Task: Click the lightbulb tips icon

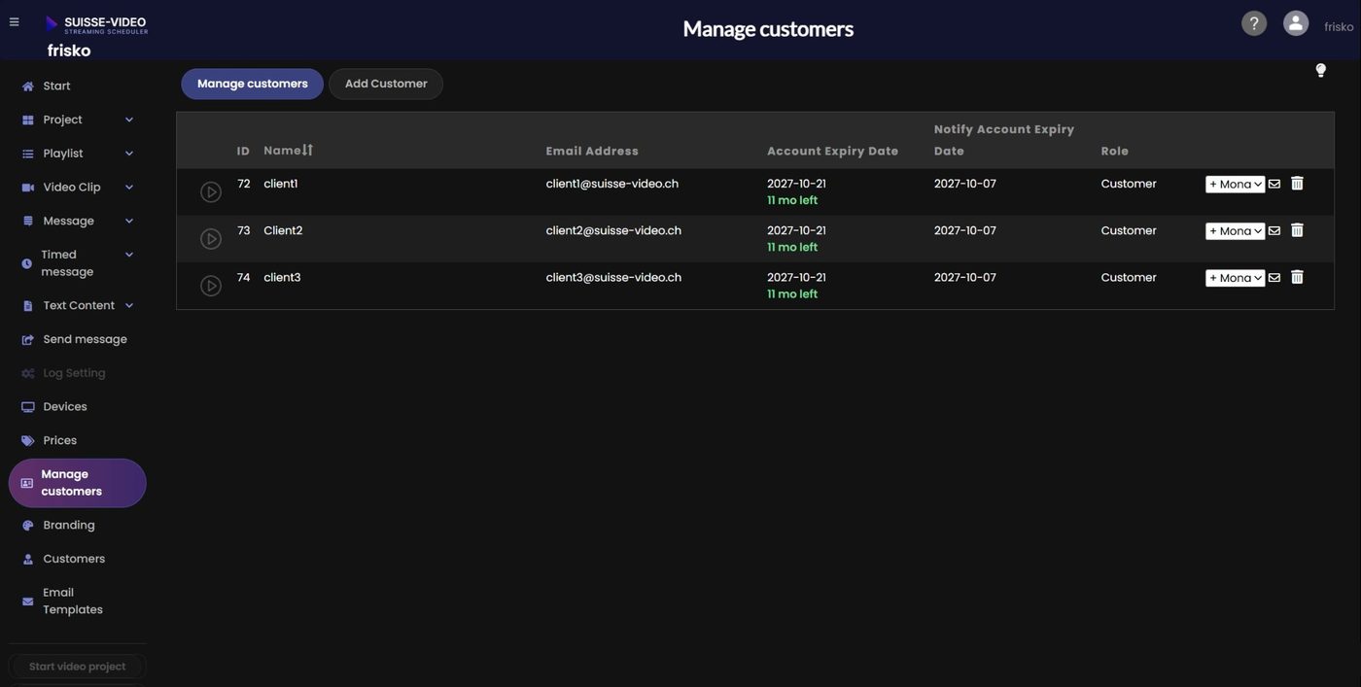Action: pos(1320,70)
